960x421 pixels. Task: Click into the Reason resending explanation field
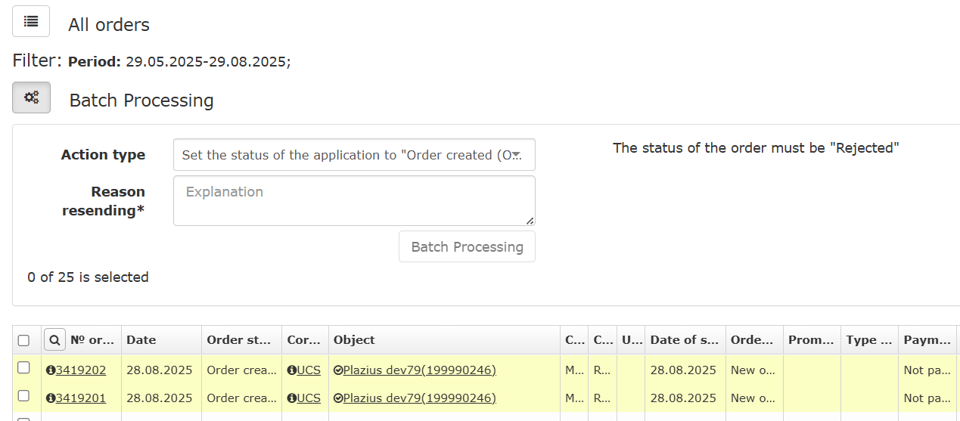coord(353,201)
